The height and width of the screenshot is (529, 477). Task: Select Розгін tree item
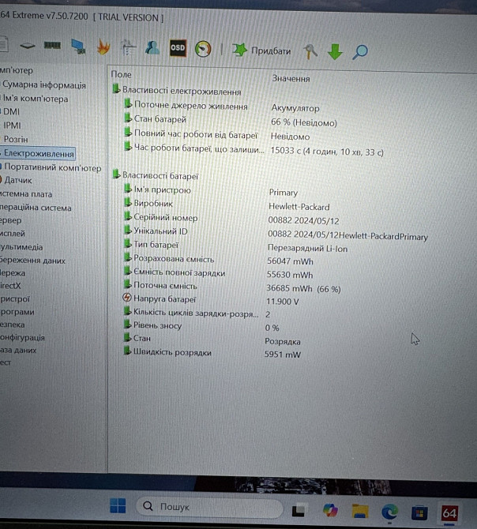[16, 139]
